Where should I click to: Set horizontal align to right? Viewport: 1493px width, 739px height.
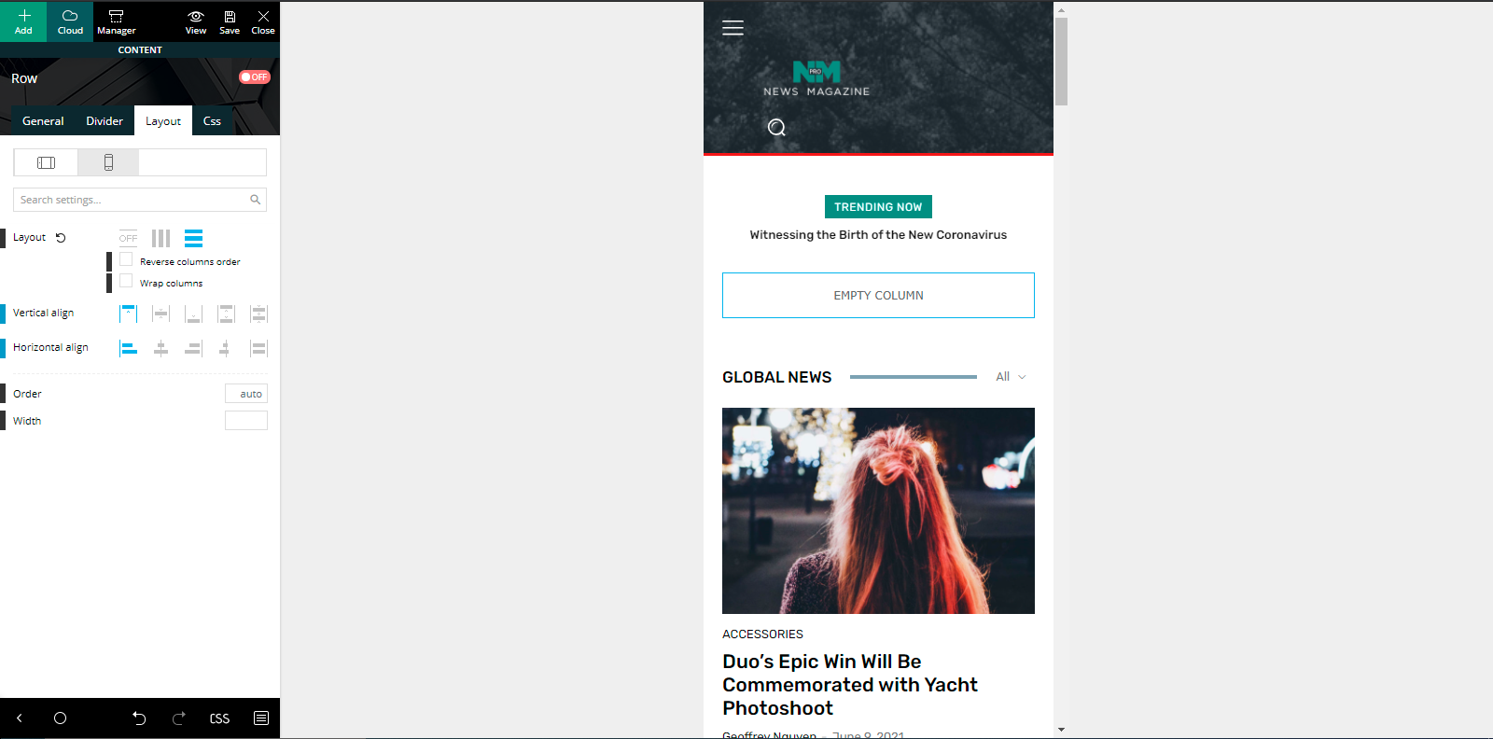coord(194,348)
